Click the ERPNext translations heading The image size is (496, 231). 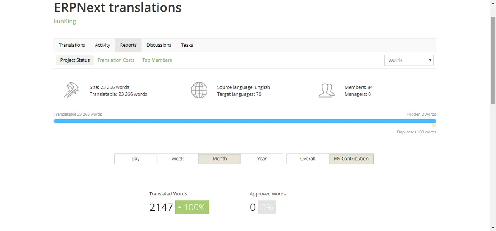pos(118,7)
